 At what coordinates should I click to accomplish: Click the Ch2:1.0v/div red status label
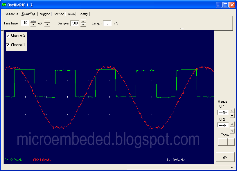42,160
